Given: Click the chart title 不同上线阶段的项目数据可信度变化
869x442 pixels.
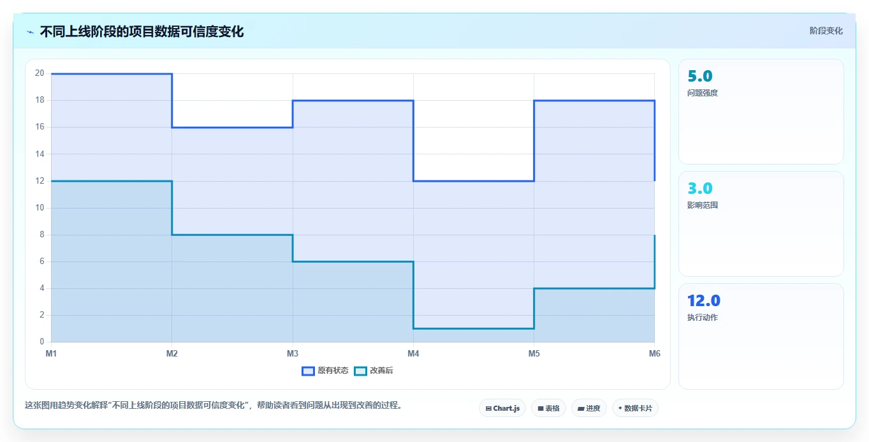Looking at the screenshot, I should [142, 31].
